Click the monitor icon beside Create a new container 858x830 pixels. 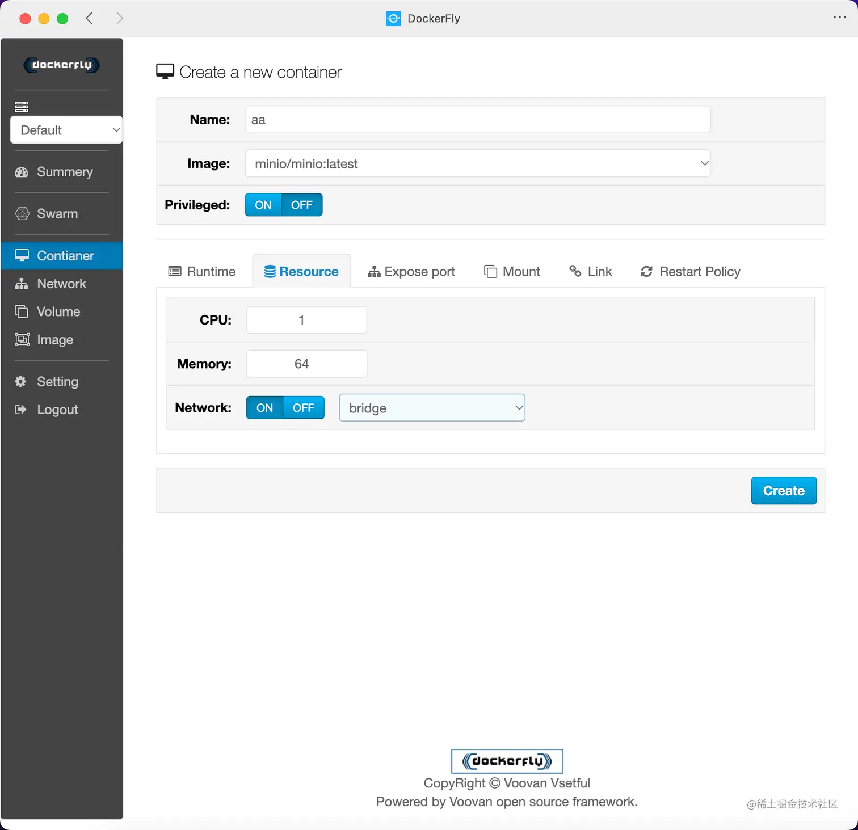(165, 71)
